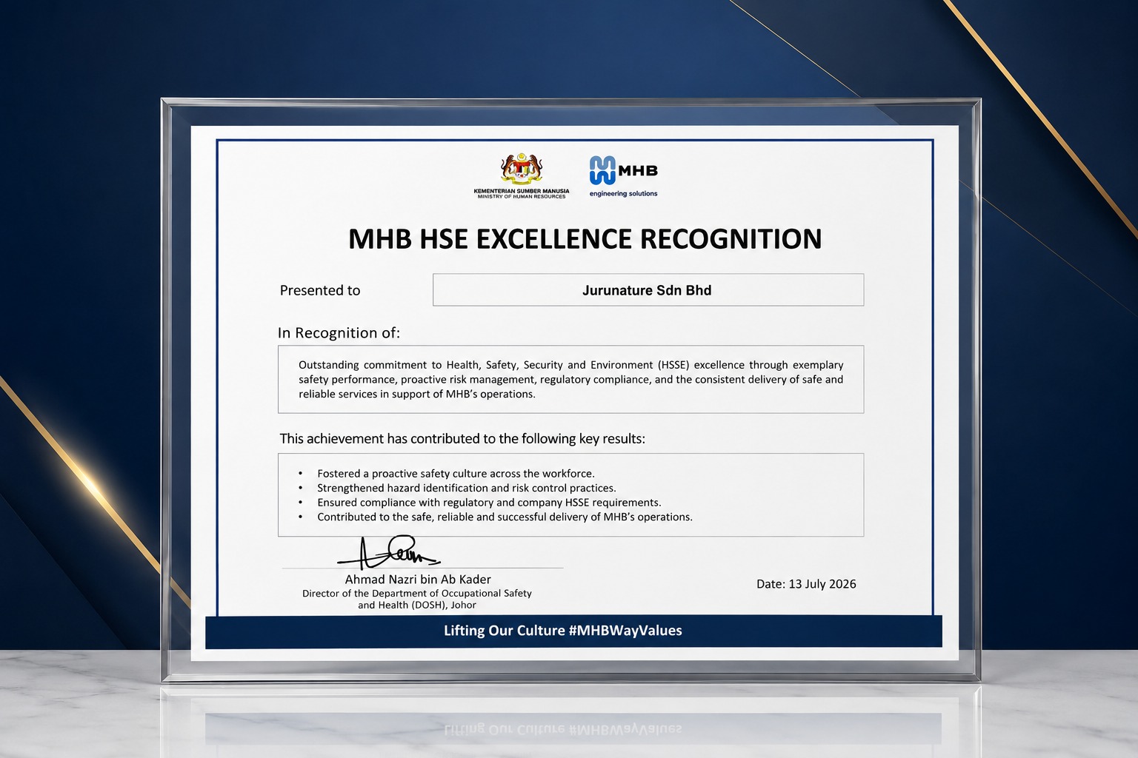Click the Date: 13 July 2026 text

[x=806, y=584]
